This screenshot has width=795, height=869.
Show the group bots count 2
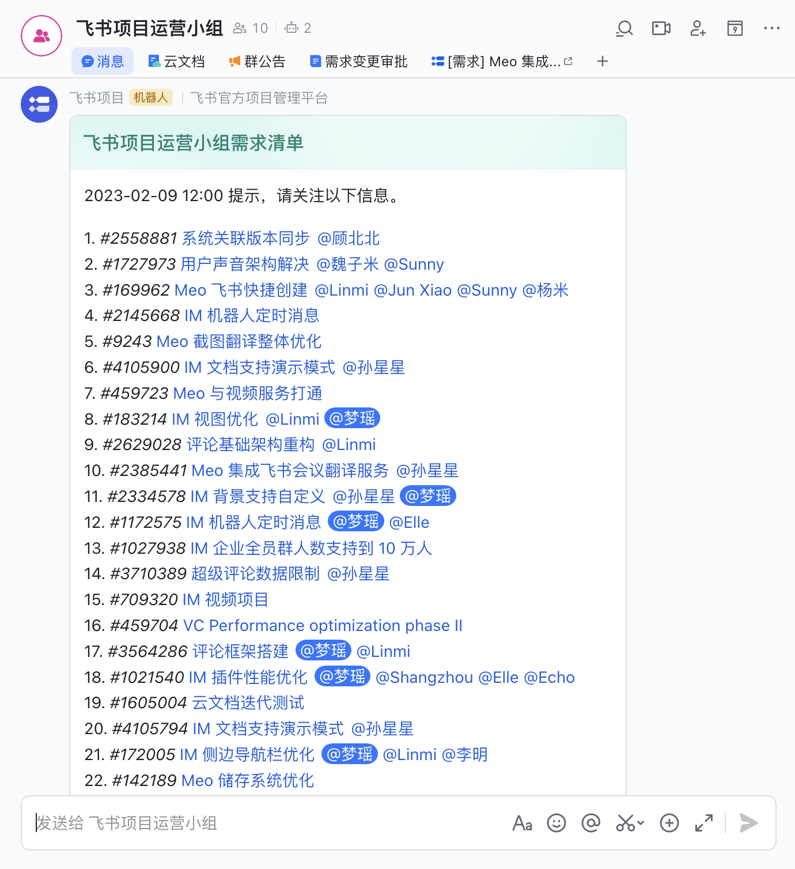tap(298, 28)
